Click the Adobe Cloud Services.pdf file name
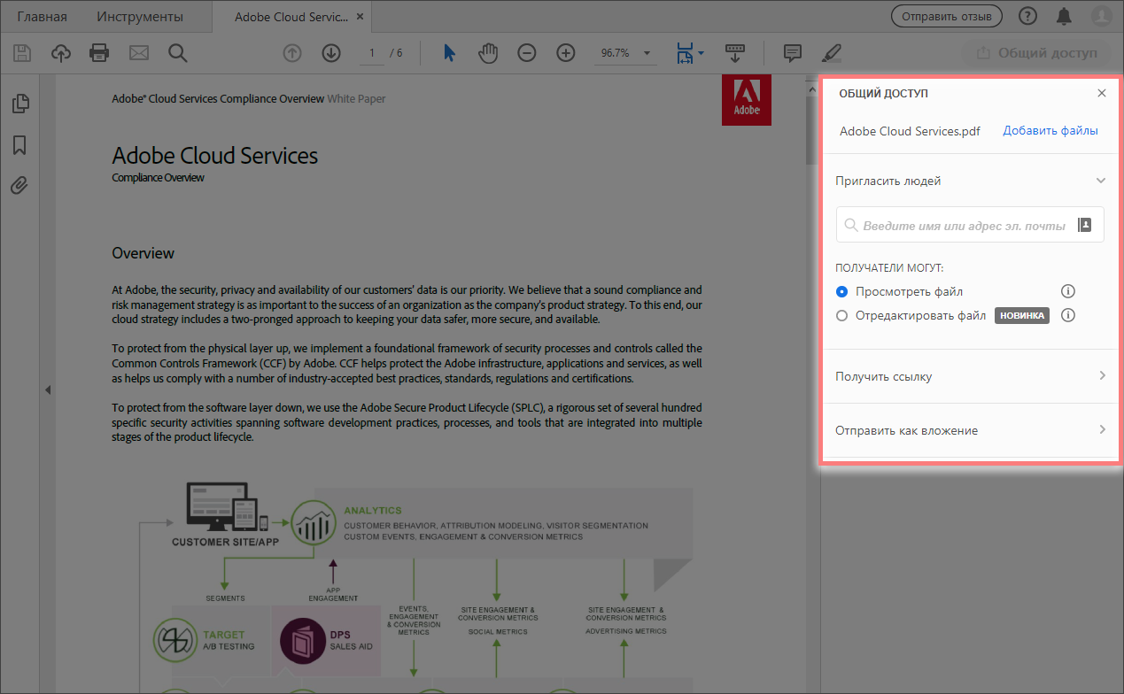This screenshot has width=1124, height=694. (910, 131)
